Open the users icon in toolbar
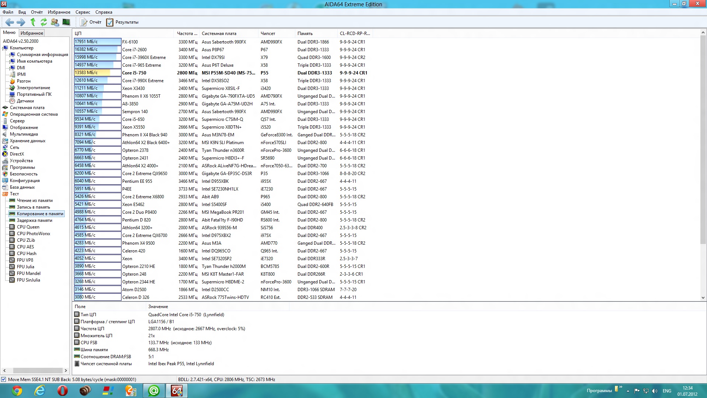The width and height of the screenshot is (707, 398). click(x=55, y=22)
